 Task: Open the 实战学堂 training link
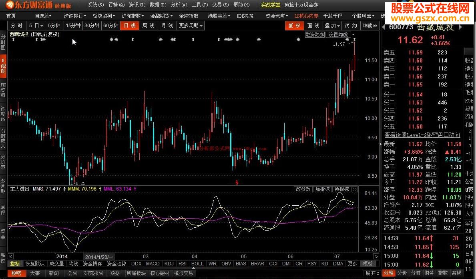click(x=270, y=5)
